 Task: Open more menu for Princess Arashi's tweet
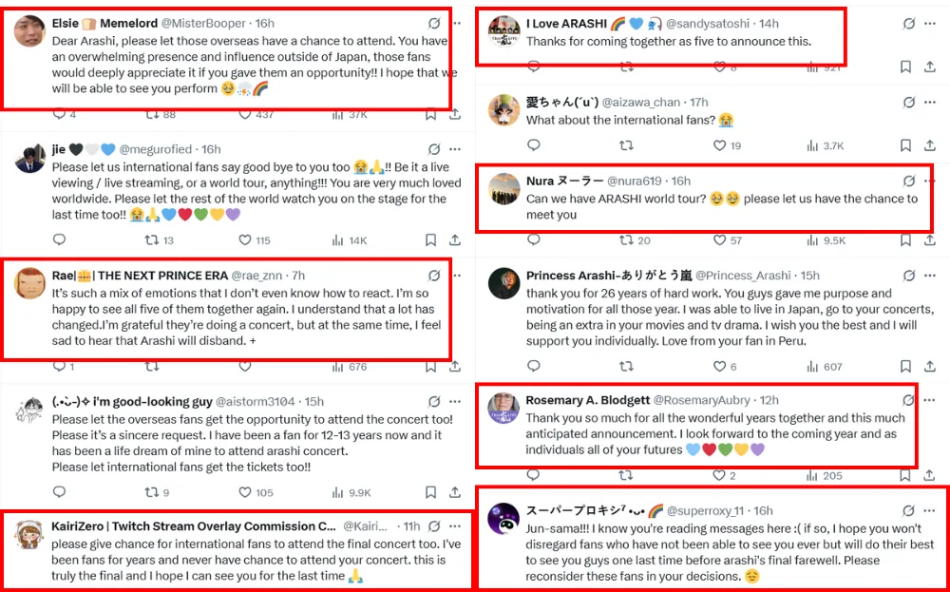[x=930, y=276]
